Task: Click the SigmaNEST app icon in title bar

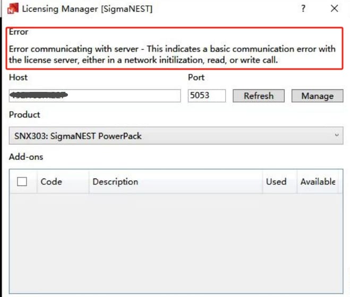Action: (x=13, y=9)
